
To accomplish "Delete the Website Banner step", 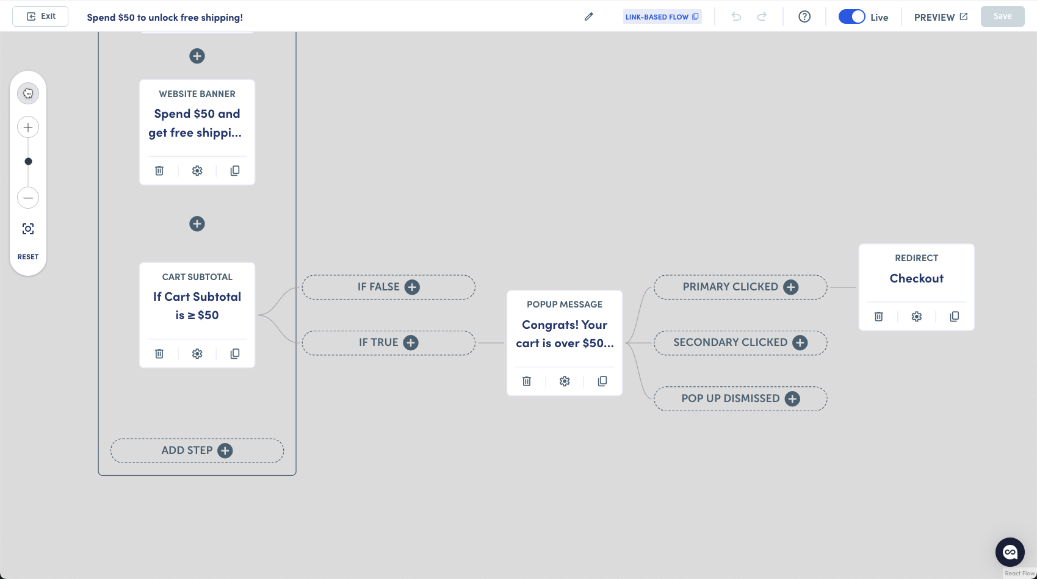I will 159,170.
